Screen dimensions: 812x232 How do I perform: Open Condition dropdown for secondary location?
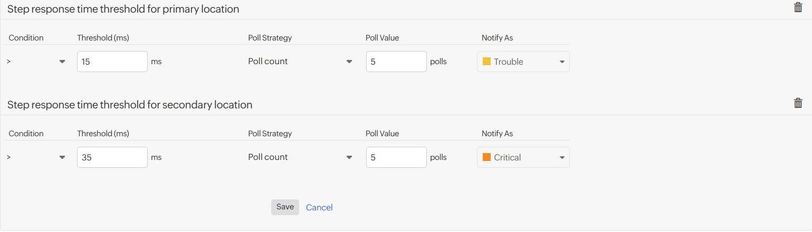click(36, 157)
